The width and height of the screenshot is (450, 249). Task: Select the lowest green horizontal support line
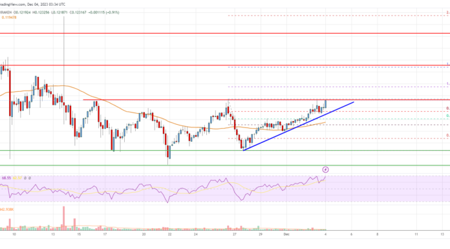click(x=225, y=165)
